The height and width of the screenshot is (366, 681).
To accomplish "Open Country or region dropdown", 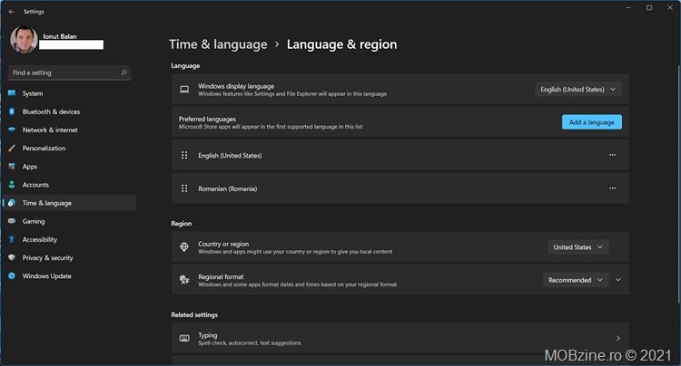I will 578,247.
